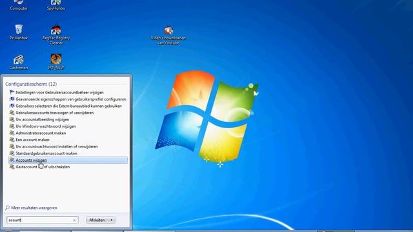Select Een account maken result

tap(32, 140)
